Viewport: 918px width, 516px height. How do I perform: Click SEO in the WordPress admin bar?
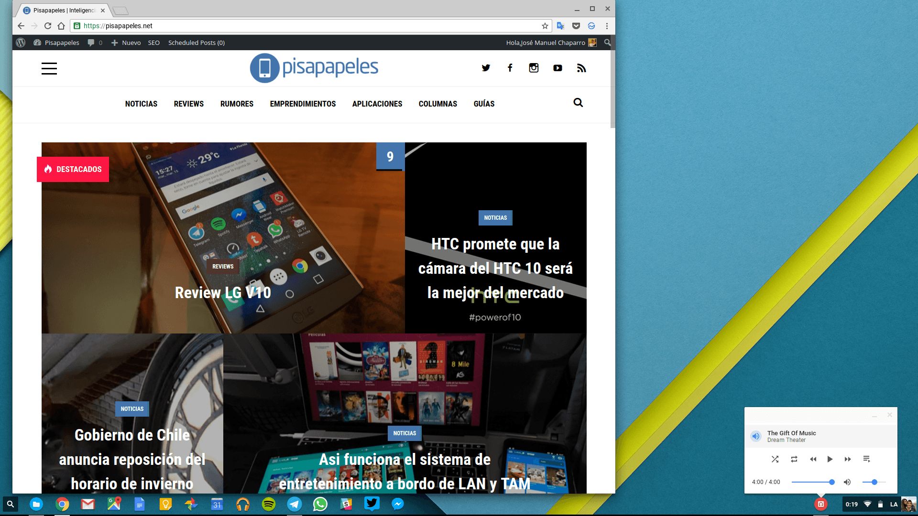(x=154, y=43)
